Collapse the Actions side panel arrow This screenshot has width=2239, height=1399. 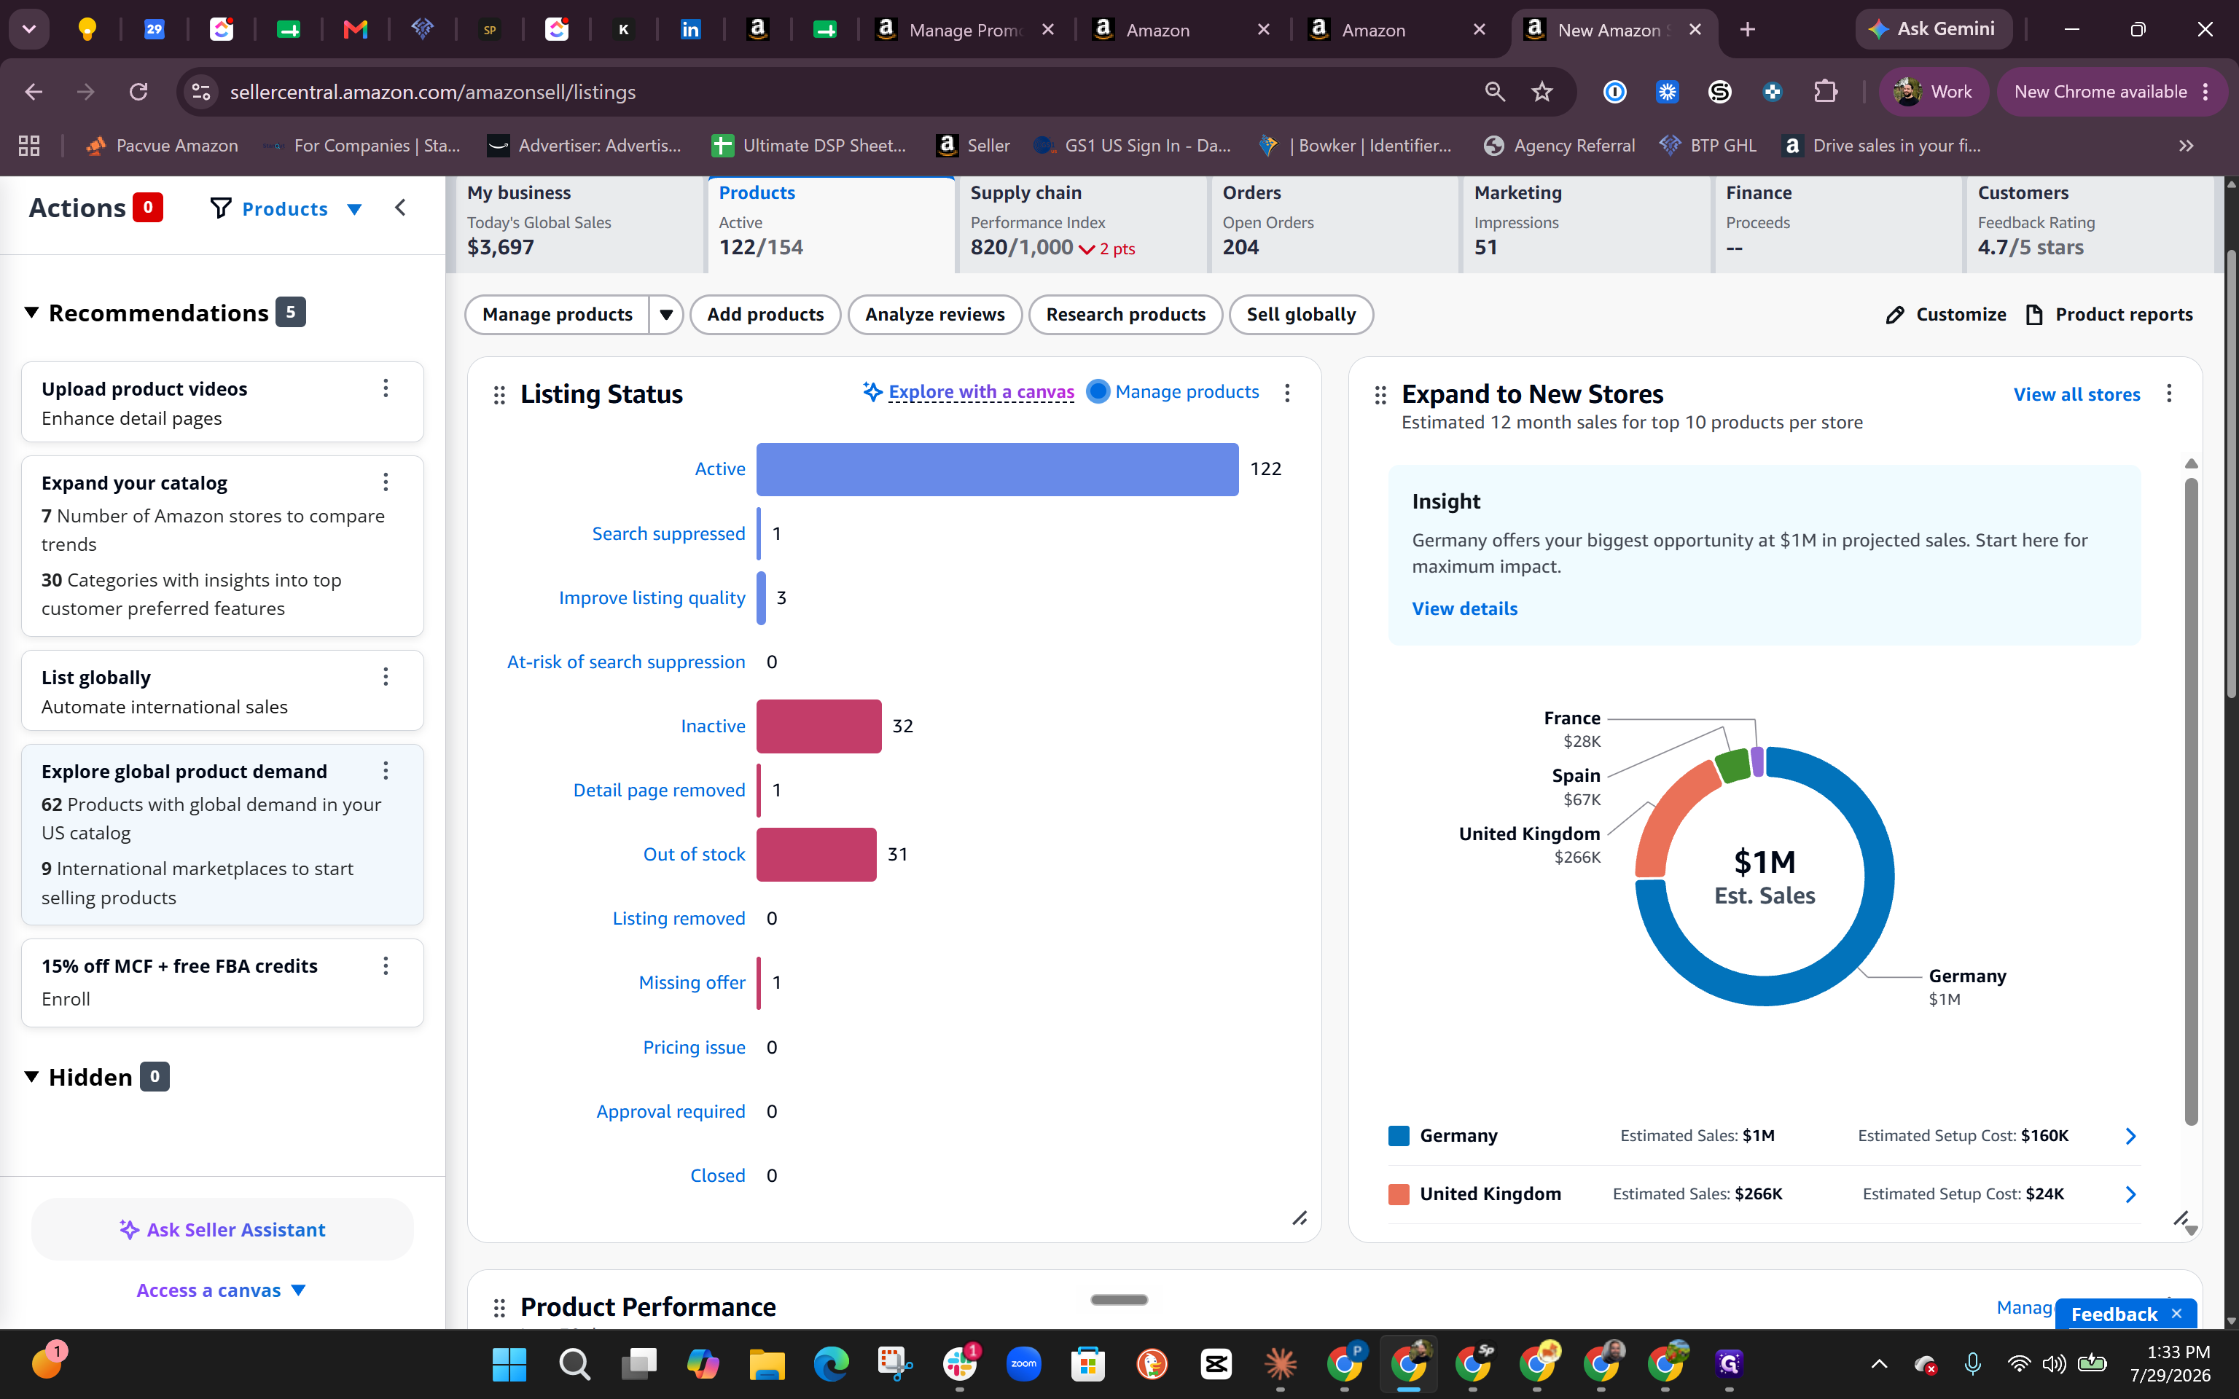click(x=401, y=208)
